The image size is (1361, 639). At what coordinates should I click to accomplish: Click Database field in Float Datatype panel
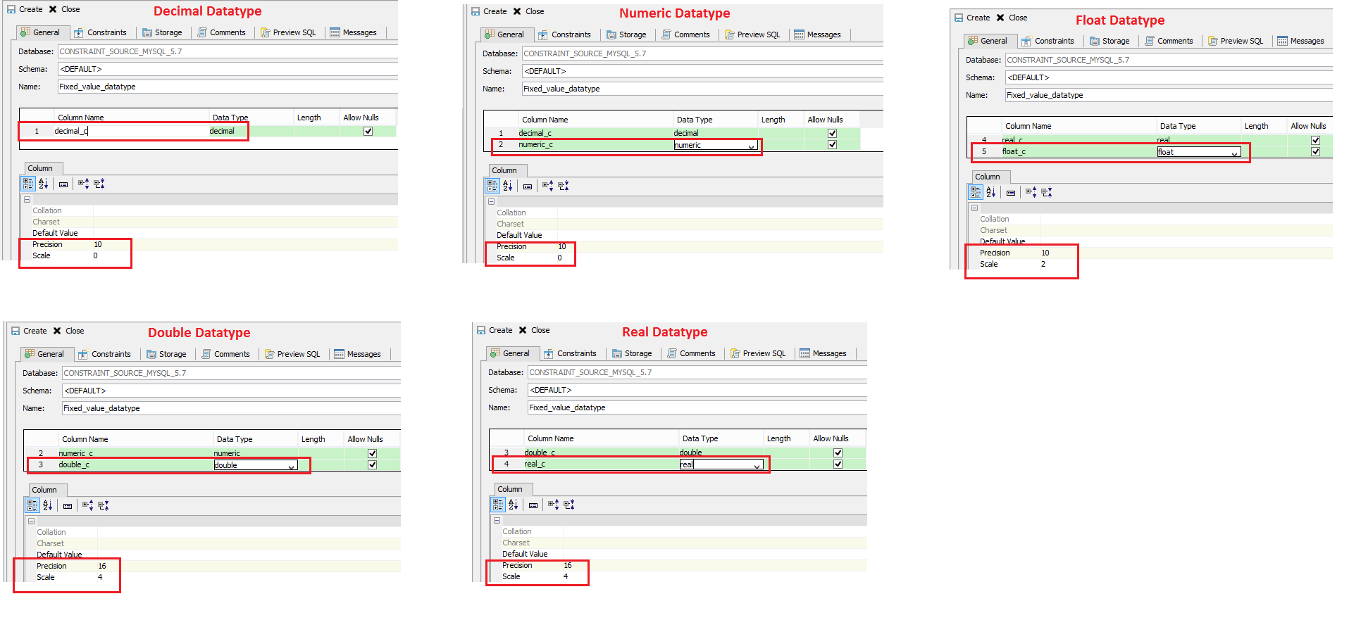coord(1169,60)
